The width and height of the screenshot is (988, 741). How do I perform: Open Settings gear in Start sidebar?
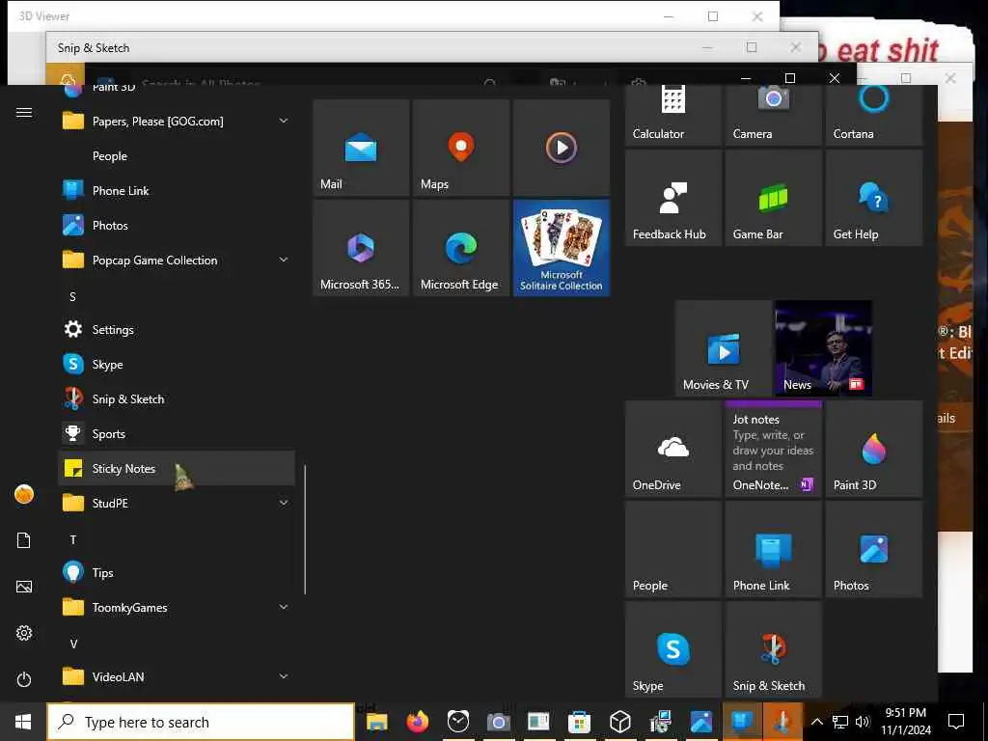(24, 633)
